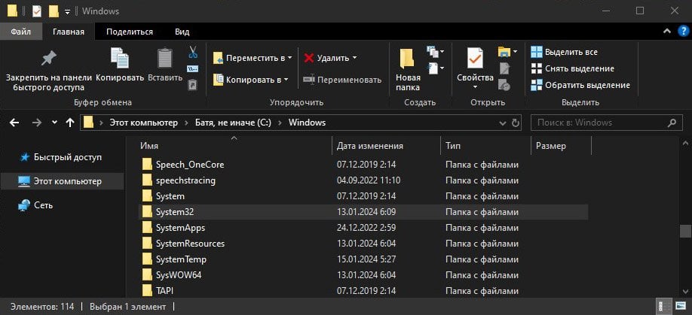
Task: Open address bar history dropdown
Action: [x=502, y=123]
